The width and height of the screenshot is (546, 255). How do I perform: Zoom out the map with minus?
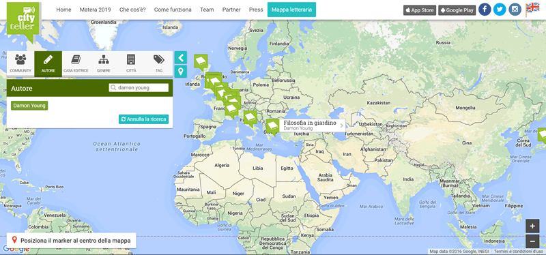[x=532, y=241]
